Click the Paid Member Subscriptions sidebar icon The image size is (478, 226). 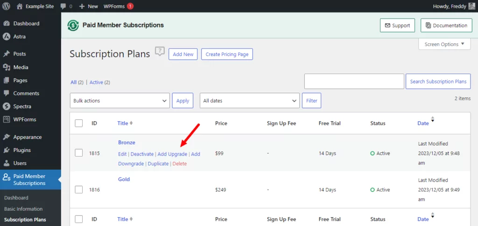point(7,178)
